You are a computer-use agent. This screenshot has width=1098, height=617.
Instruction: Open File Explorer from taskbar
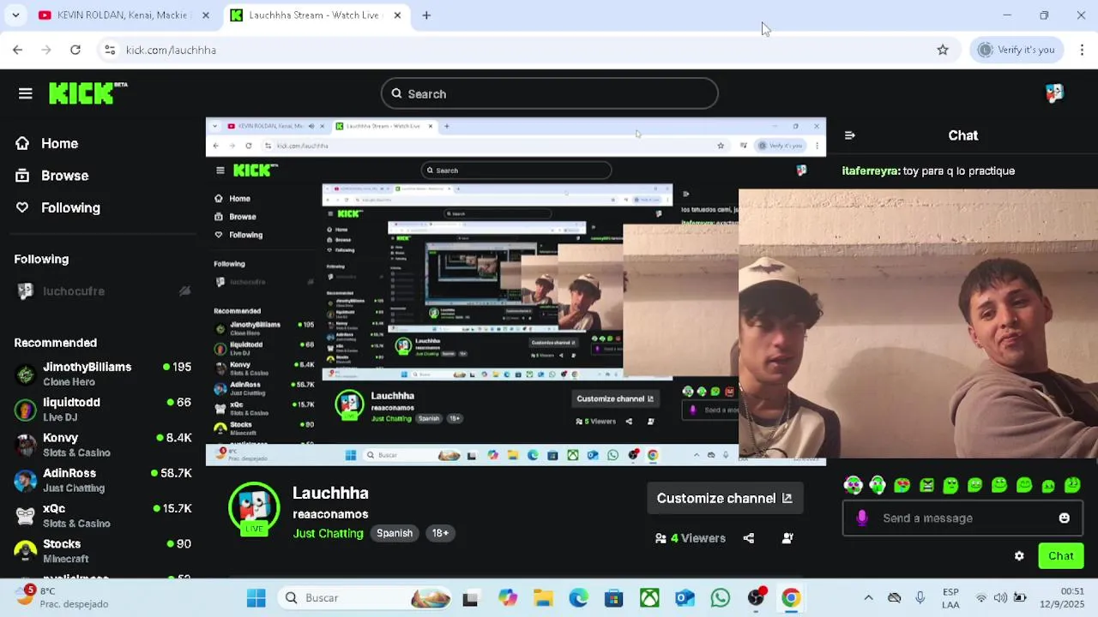click(543, 597)
